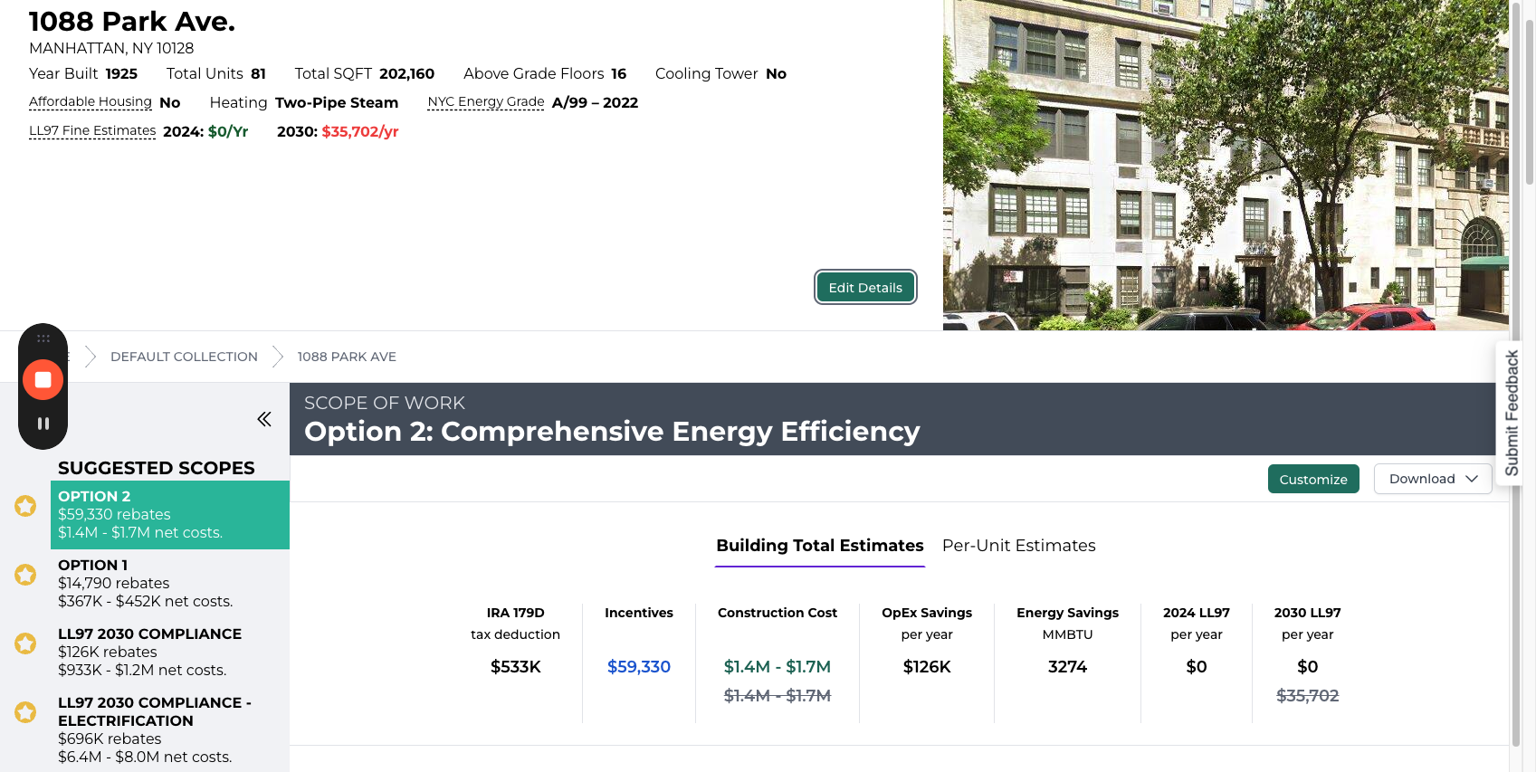Open the Download dropdown
Viewport: 1536px width, 772px height.
pos(1432,479)
